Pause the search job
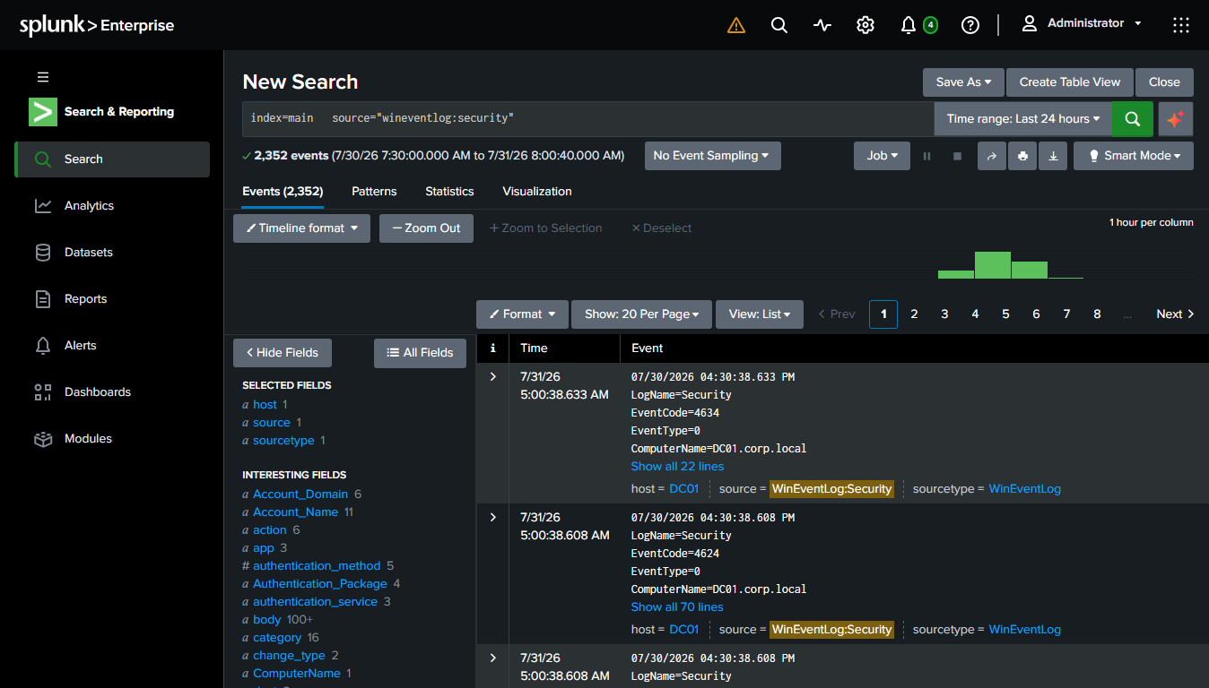This screenshot has width=1209, height=688. click(x=927, y=156)
